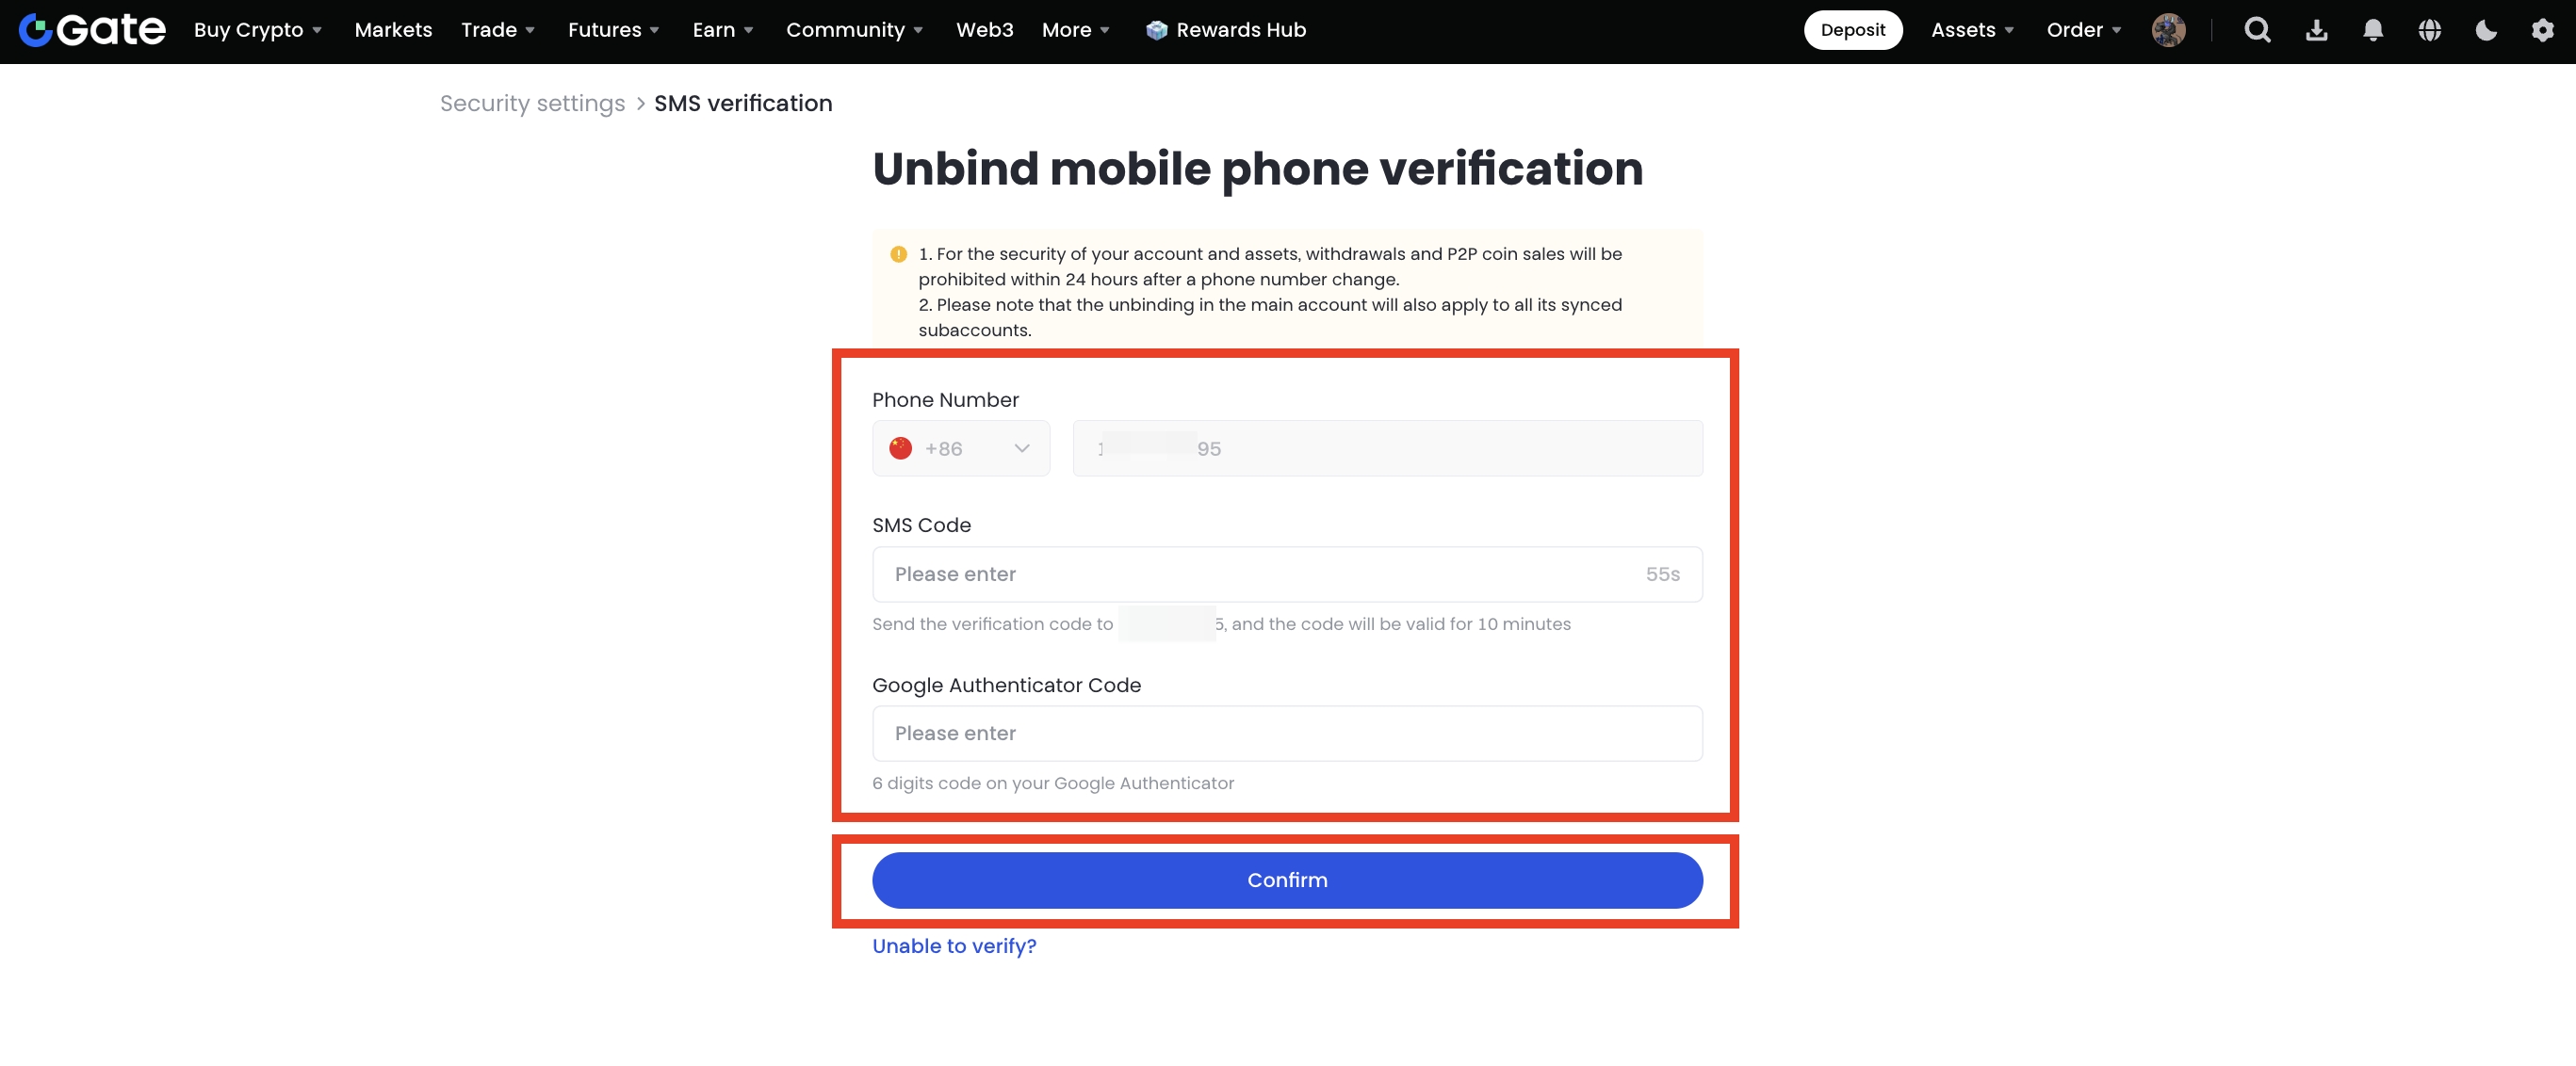The image size is (2576, 1066).
Task: Click the user profile avatar
Action: [x=2168, y=30]
